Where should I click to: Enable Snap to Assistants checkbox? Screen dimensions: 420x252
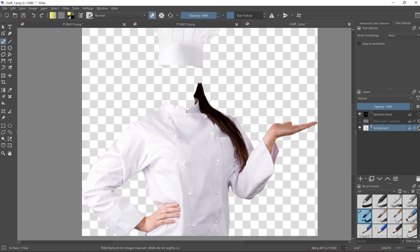(x=359, y=44)
